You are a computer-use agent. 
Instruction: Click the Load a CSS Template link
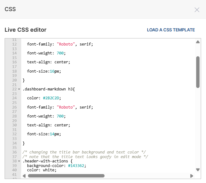click(x=171, y=30)
